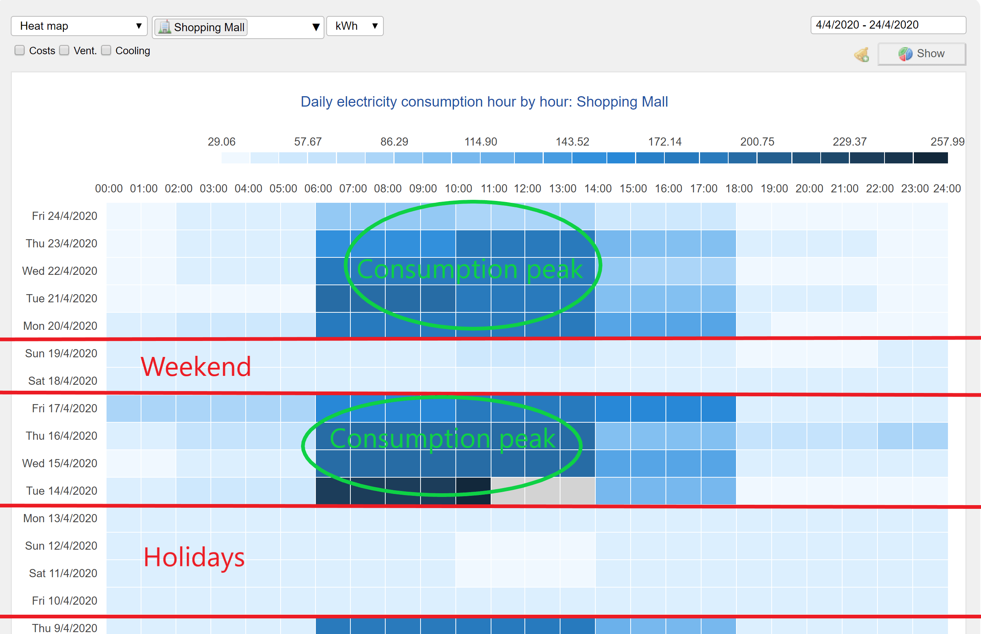
Task: Click the Thu 23/4/2020 cell at 06:00
Action: coord(333,243)
